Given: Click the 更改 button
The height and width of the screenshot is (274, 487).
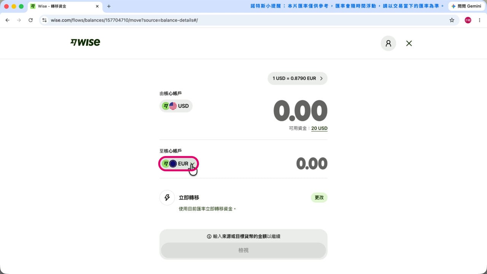Looking at the screenshot, I should [319, 198].
